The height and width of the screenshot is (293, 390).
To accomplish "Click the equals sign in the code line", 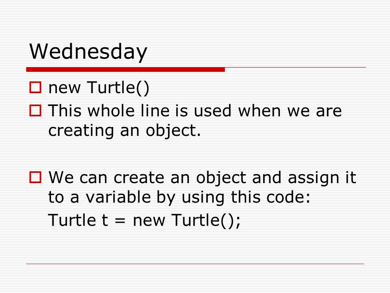I will (120, 221).
